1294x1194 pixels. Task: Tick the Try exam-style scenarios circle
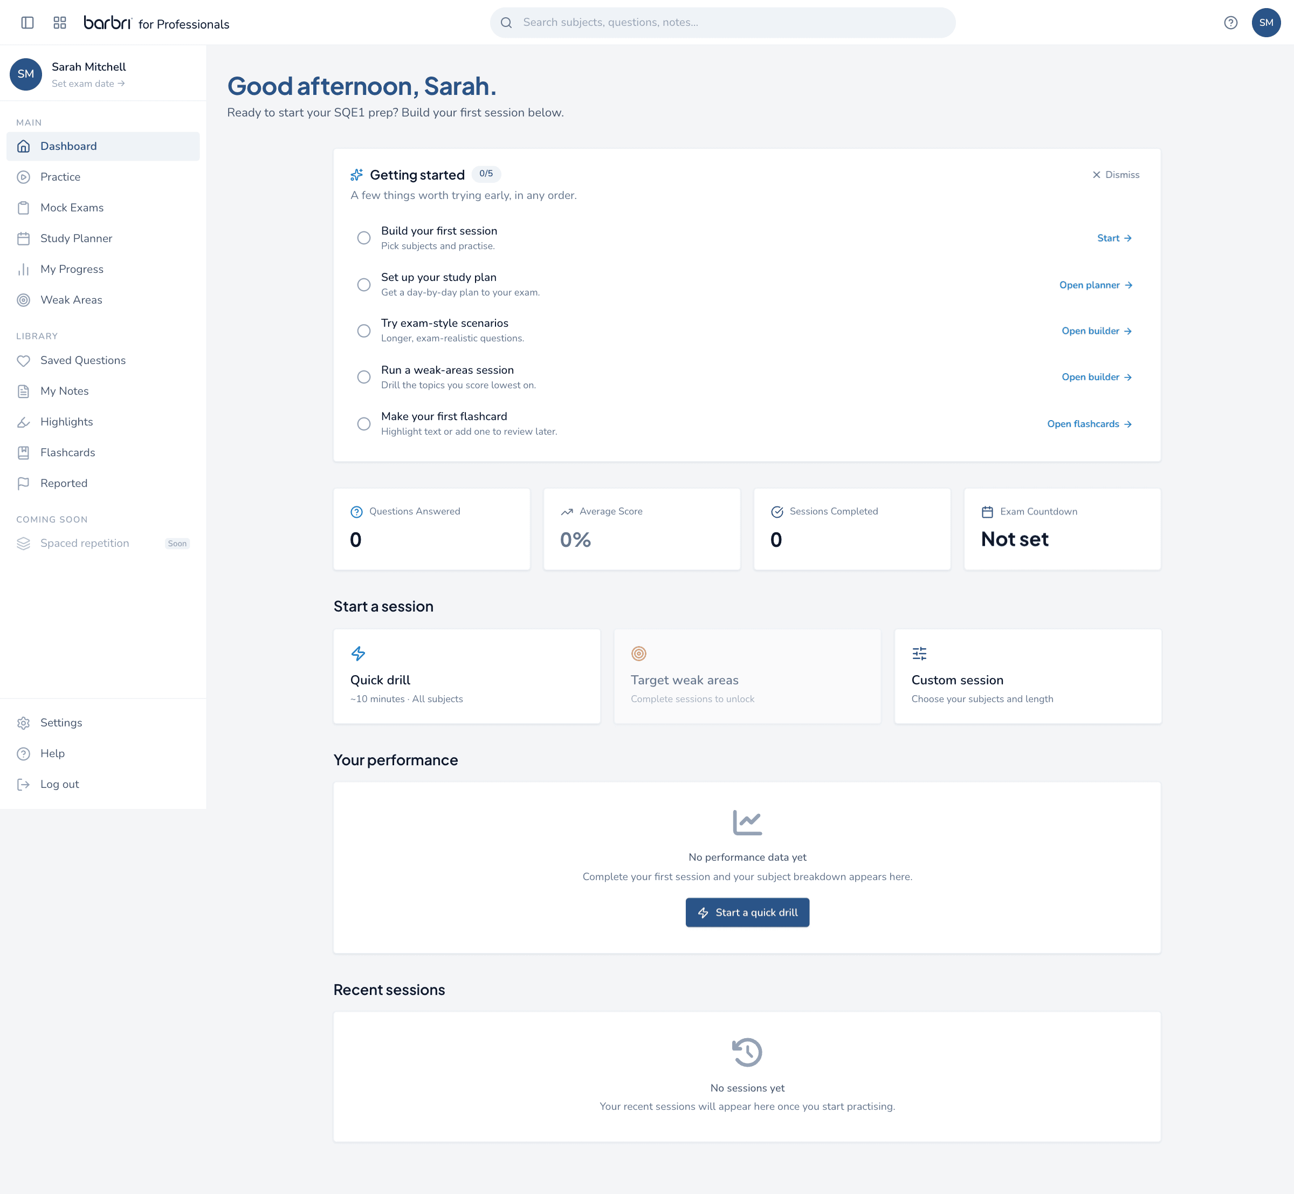click(364, 331)
